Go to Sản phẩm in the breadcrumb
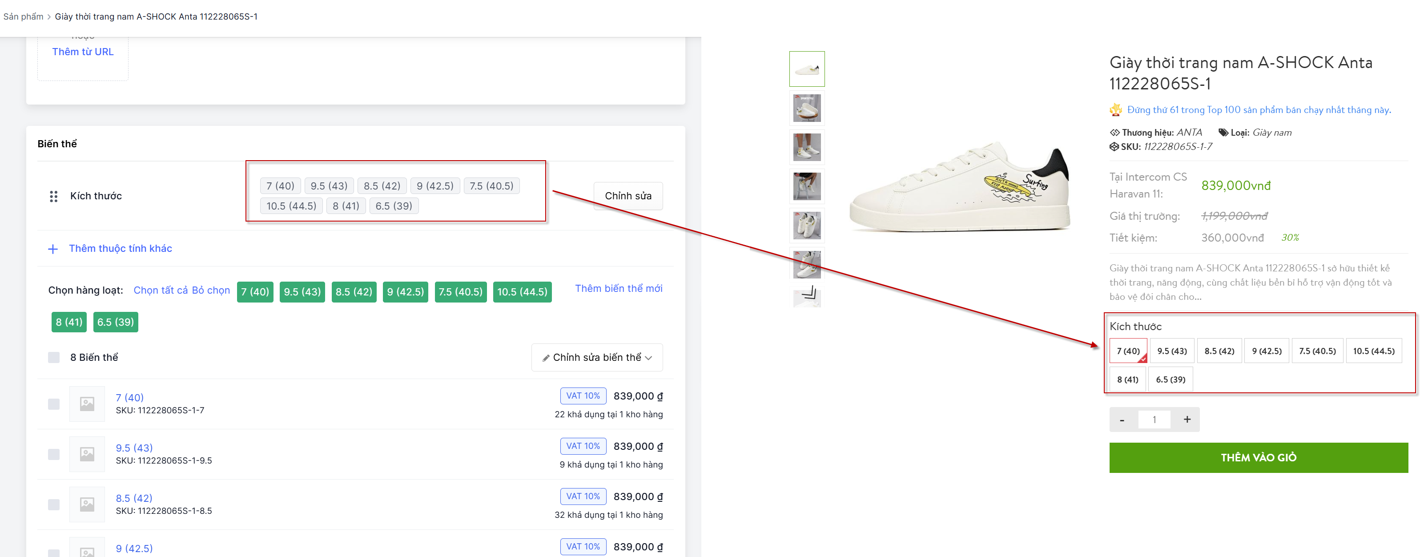 tap(23, 16)
